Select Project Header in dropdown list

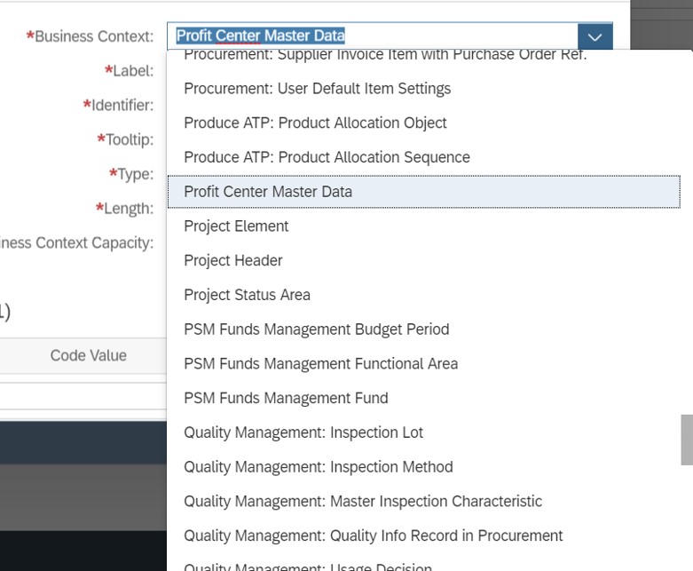(233, 260)
